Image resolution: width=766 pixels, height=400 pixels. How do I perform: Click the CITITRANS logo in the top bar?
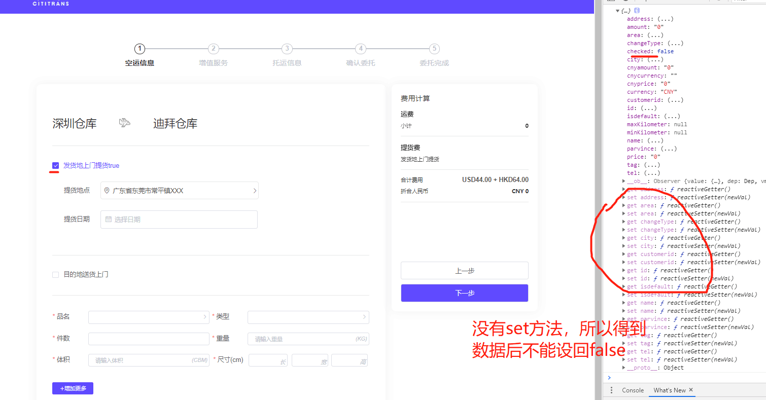coord(50,5)
